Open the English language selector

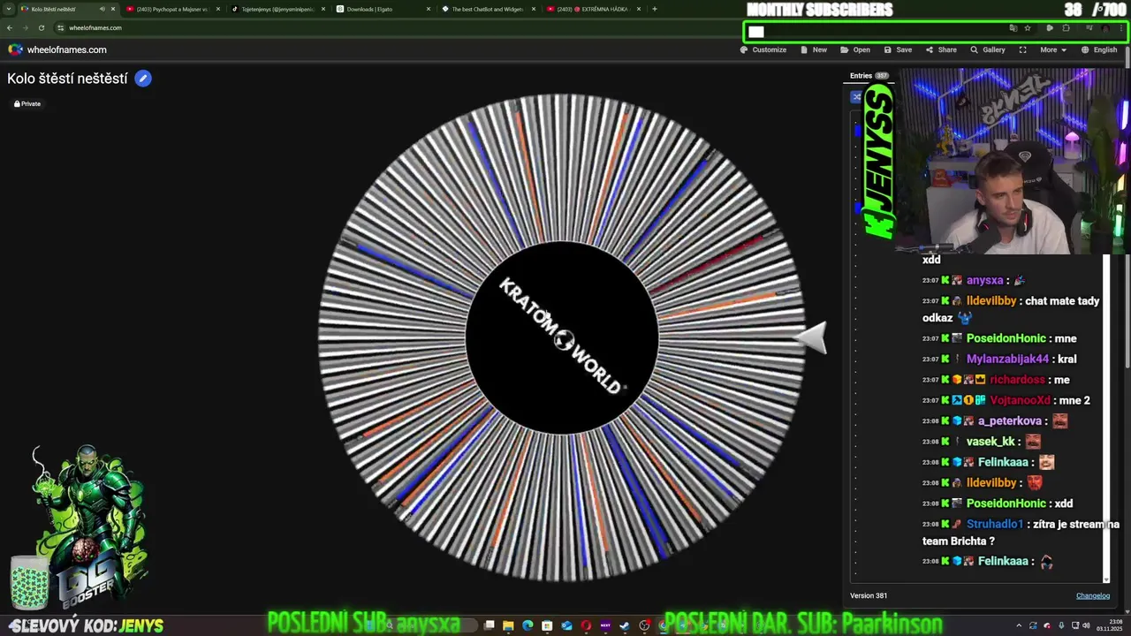point(1099,49)
